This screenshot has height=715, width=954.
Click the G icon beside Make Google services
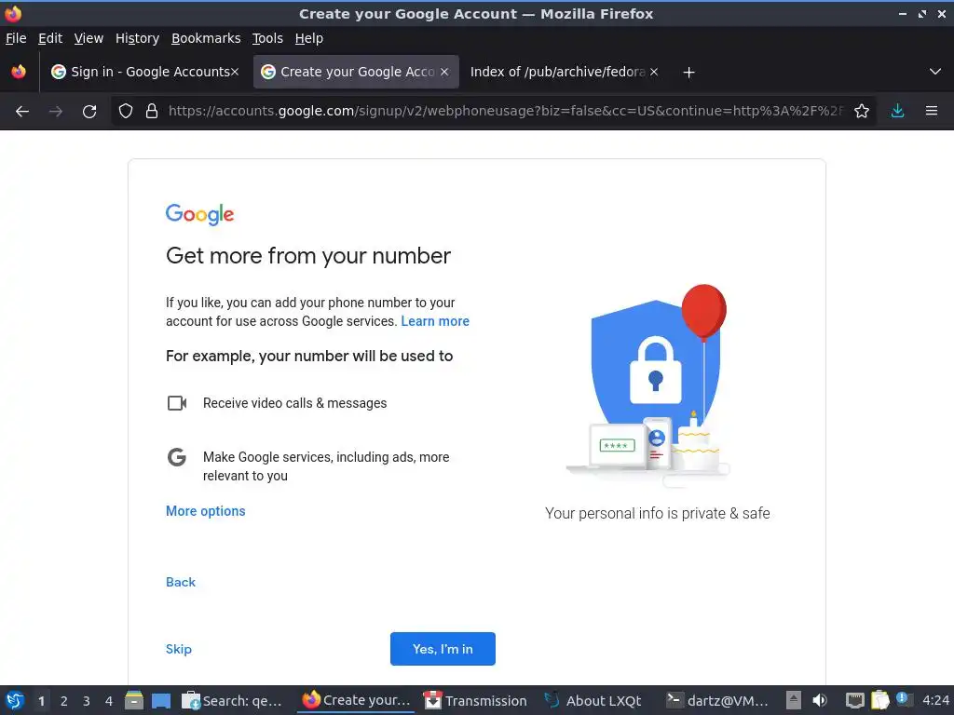click(x=176, y=456)
